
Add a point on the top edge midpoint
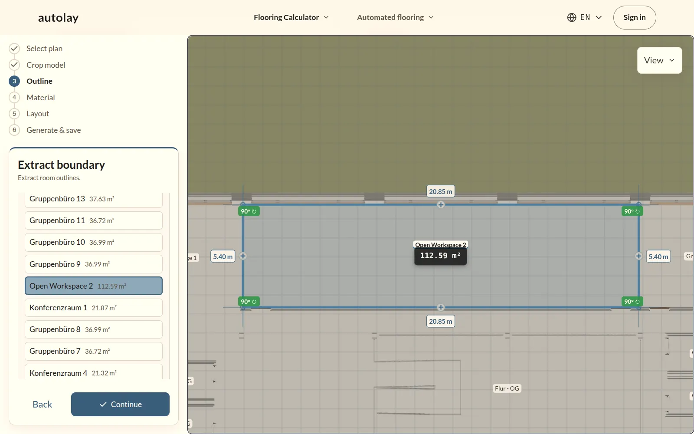(441, 204)
